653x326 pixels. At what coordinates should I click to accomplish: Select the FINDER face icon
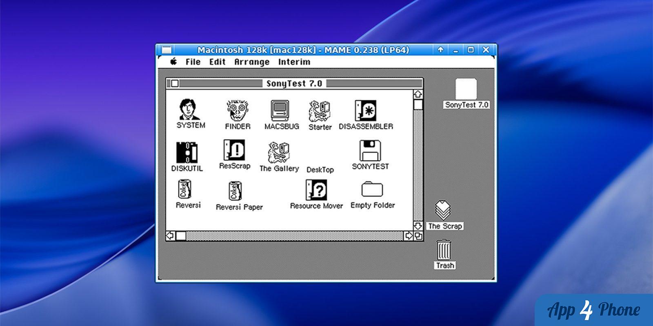point(238,110)
